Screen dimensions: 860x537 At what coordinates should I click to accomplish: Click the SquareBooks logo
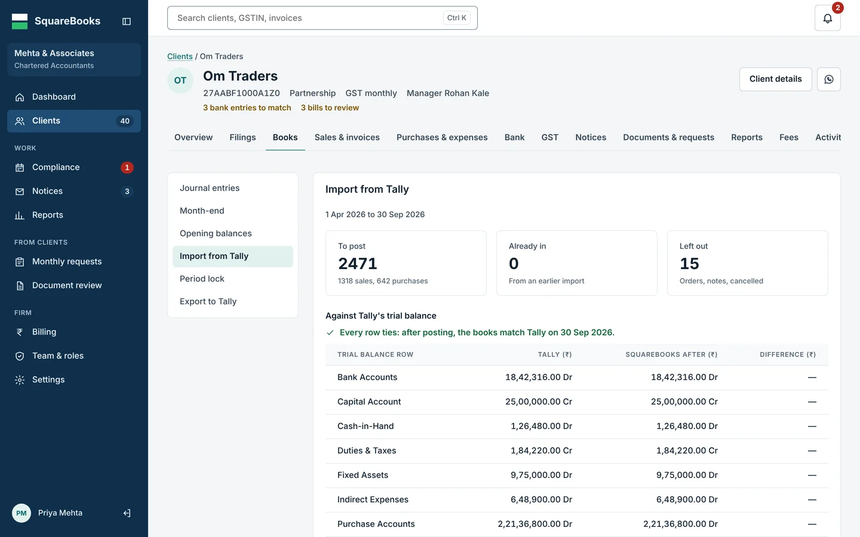[56, 21]
